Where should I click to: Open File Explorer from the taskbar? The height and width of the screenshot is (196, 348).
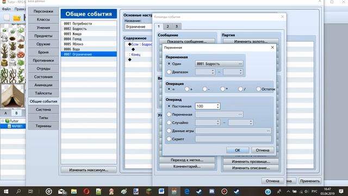pyautogui.click(x=74, y=191)
